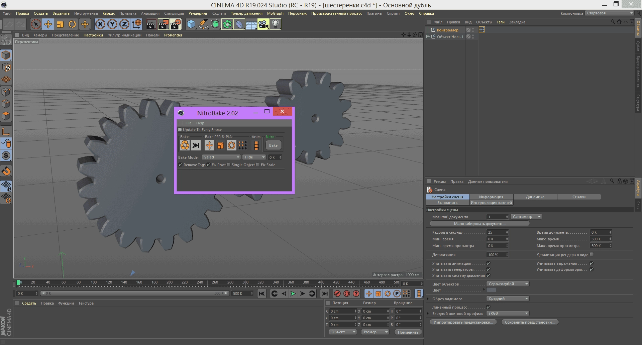Click NitroBake PLA dots icon
This screenshot has height=345, width=642.
[242, 145]
